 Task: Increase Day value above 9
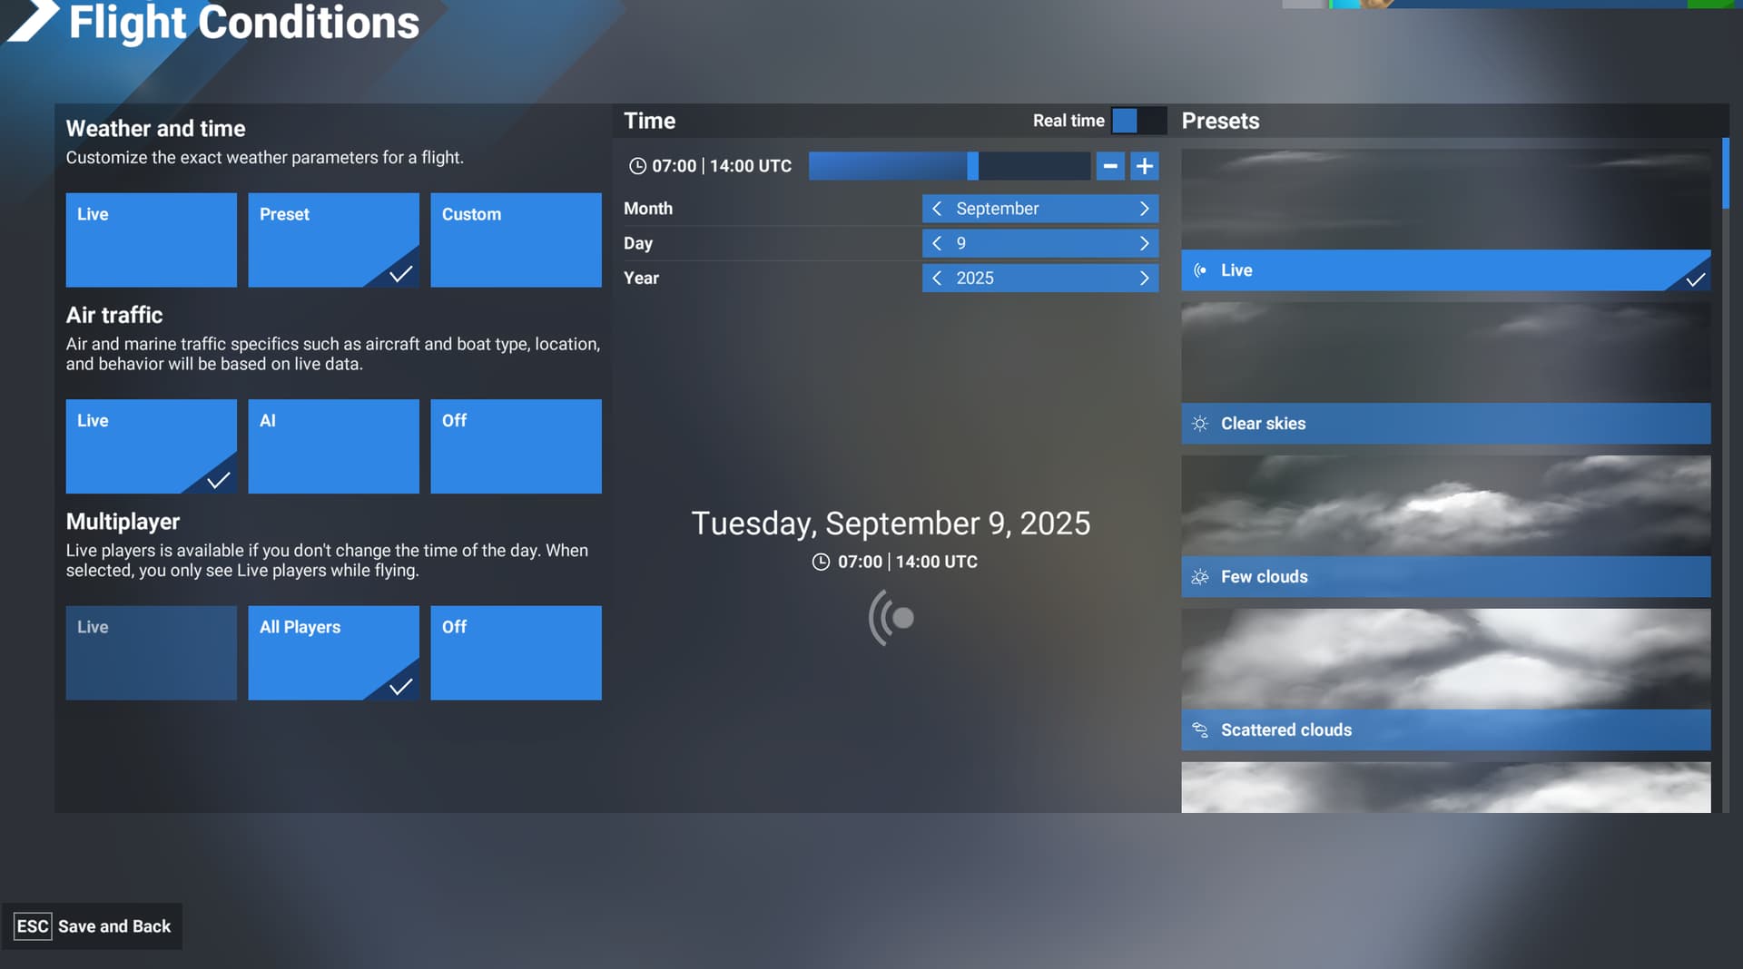pyautogui.click(x=1144, y=243)
